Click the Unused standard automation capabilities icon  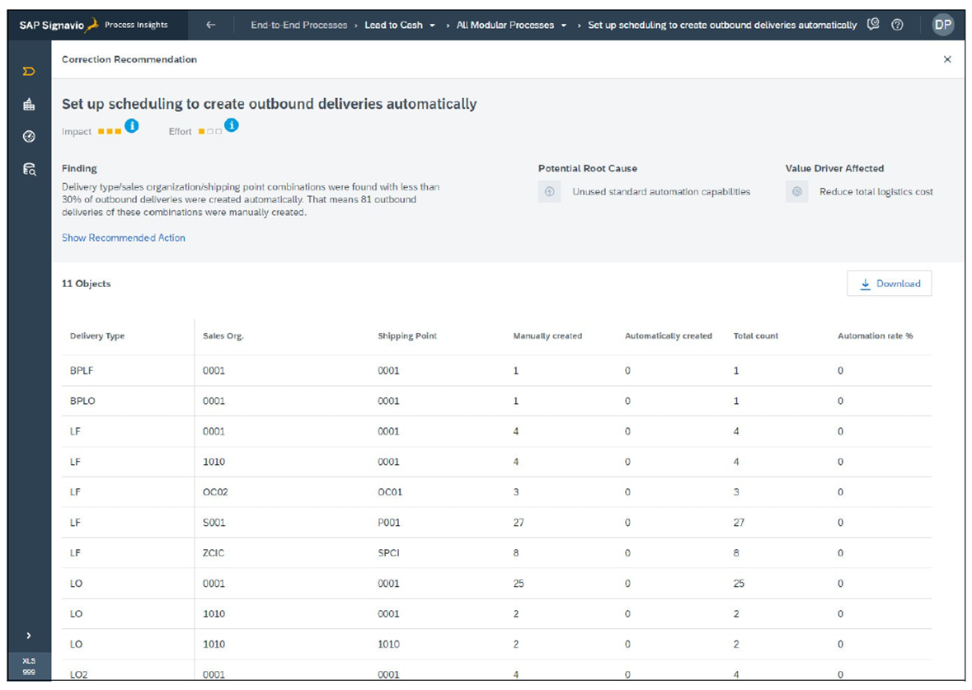550,191
